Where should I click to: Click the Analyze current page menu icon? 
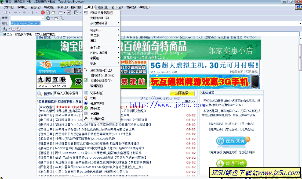click(86, 70)
